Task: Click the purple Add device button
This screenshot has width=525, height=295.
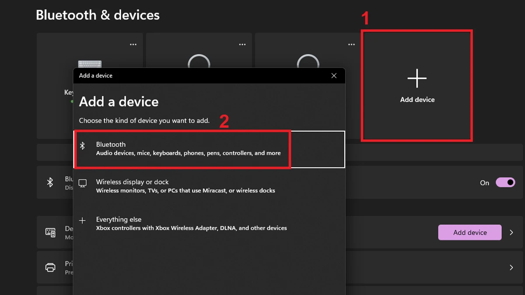Action: click(470, 233)
